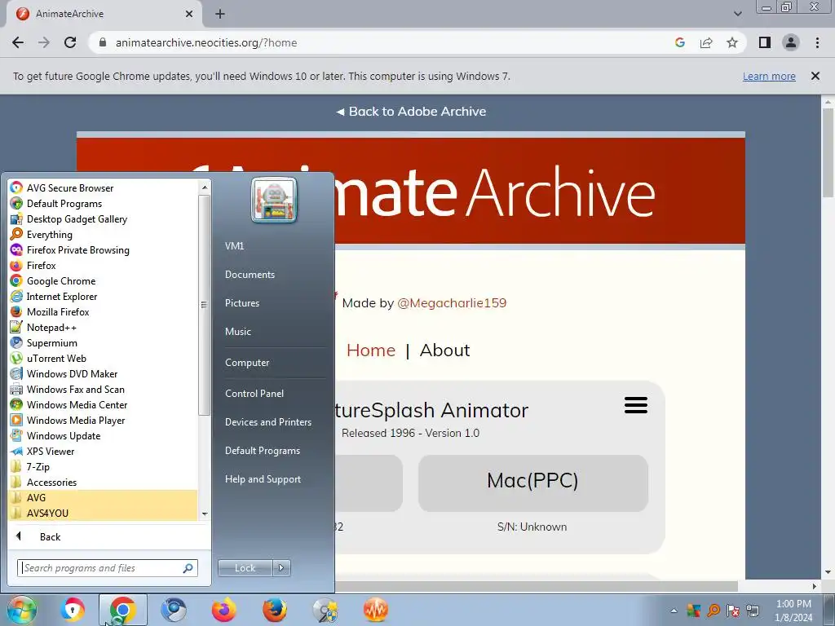This screenshot has width=835, height=626.
Task: Open Computer from Start menu
Action: click(247, 363)
